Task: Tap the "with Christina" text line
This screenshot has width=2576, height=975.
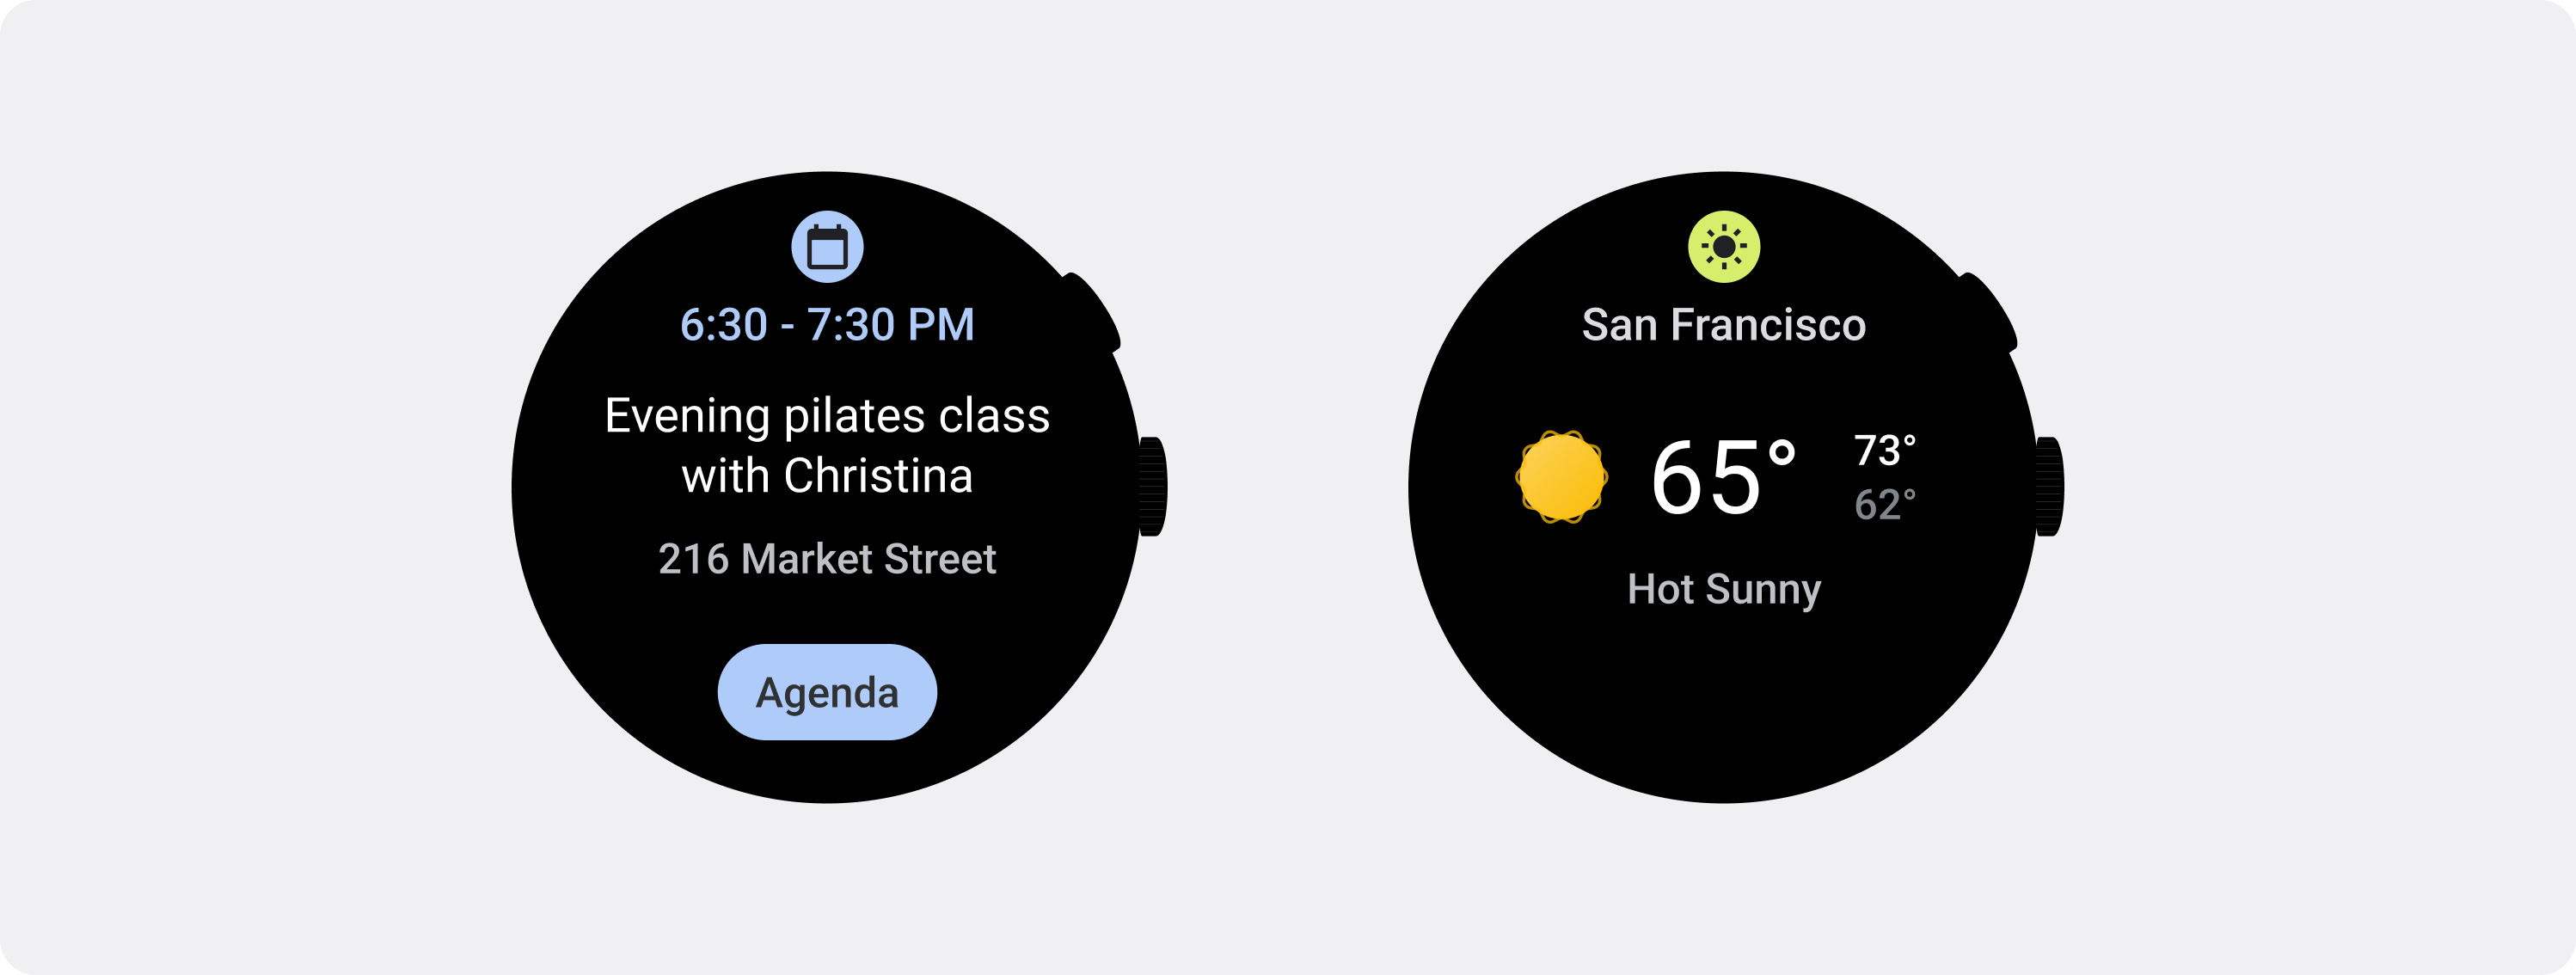Action: point(827,476)
